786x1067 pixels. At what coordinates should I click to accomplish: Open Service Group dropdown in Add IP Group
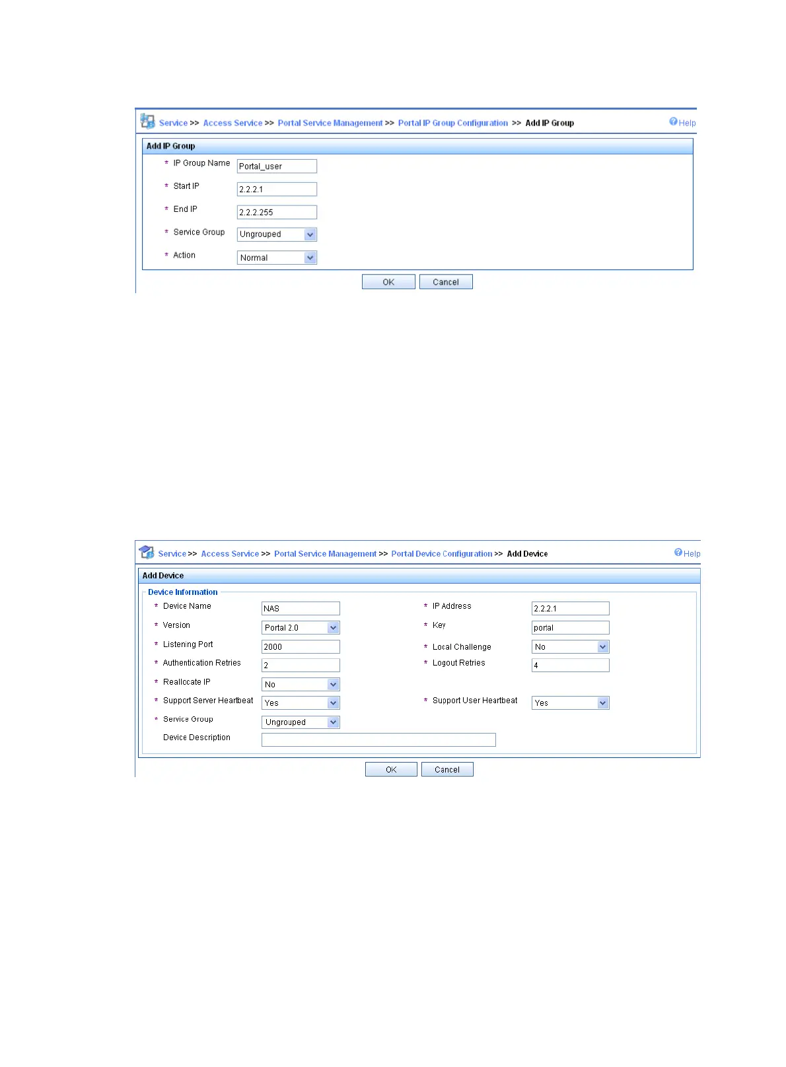point(277,234)
